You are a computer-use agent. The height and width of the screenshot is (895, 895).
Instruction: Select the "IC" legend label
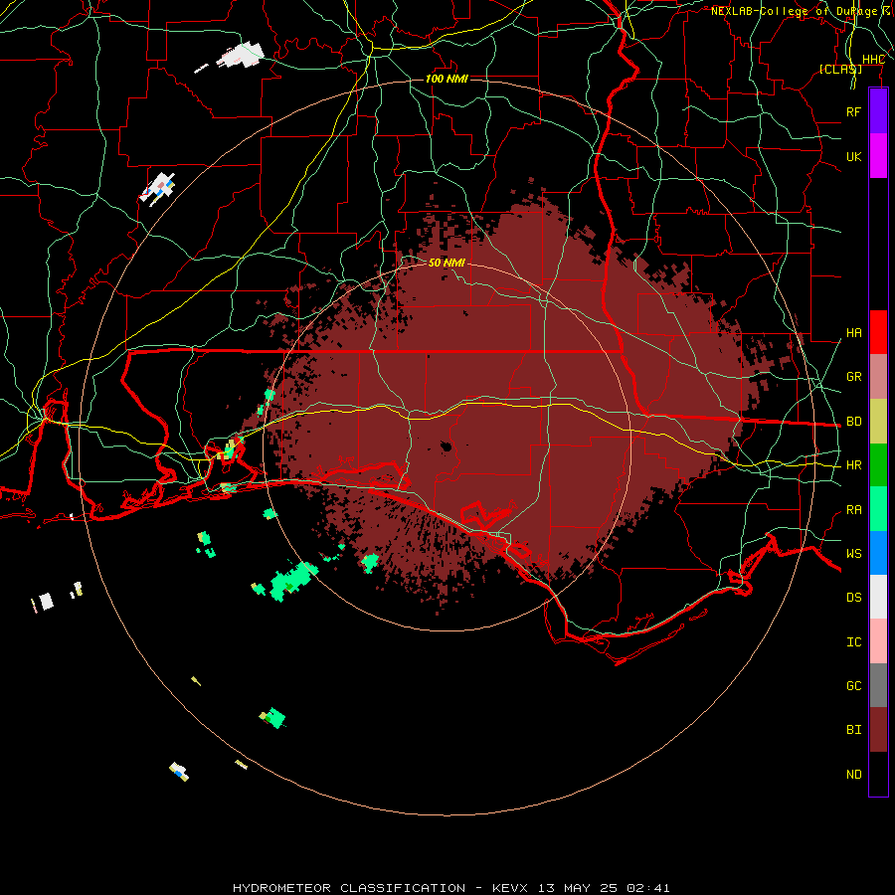point(853,642)
